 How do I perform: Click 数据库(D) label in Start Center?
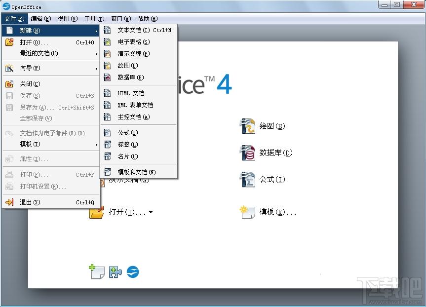[276, 153]
